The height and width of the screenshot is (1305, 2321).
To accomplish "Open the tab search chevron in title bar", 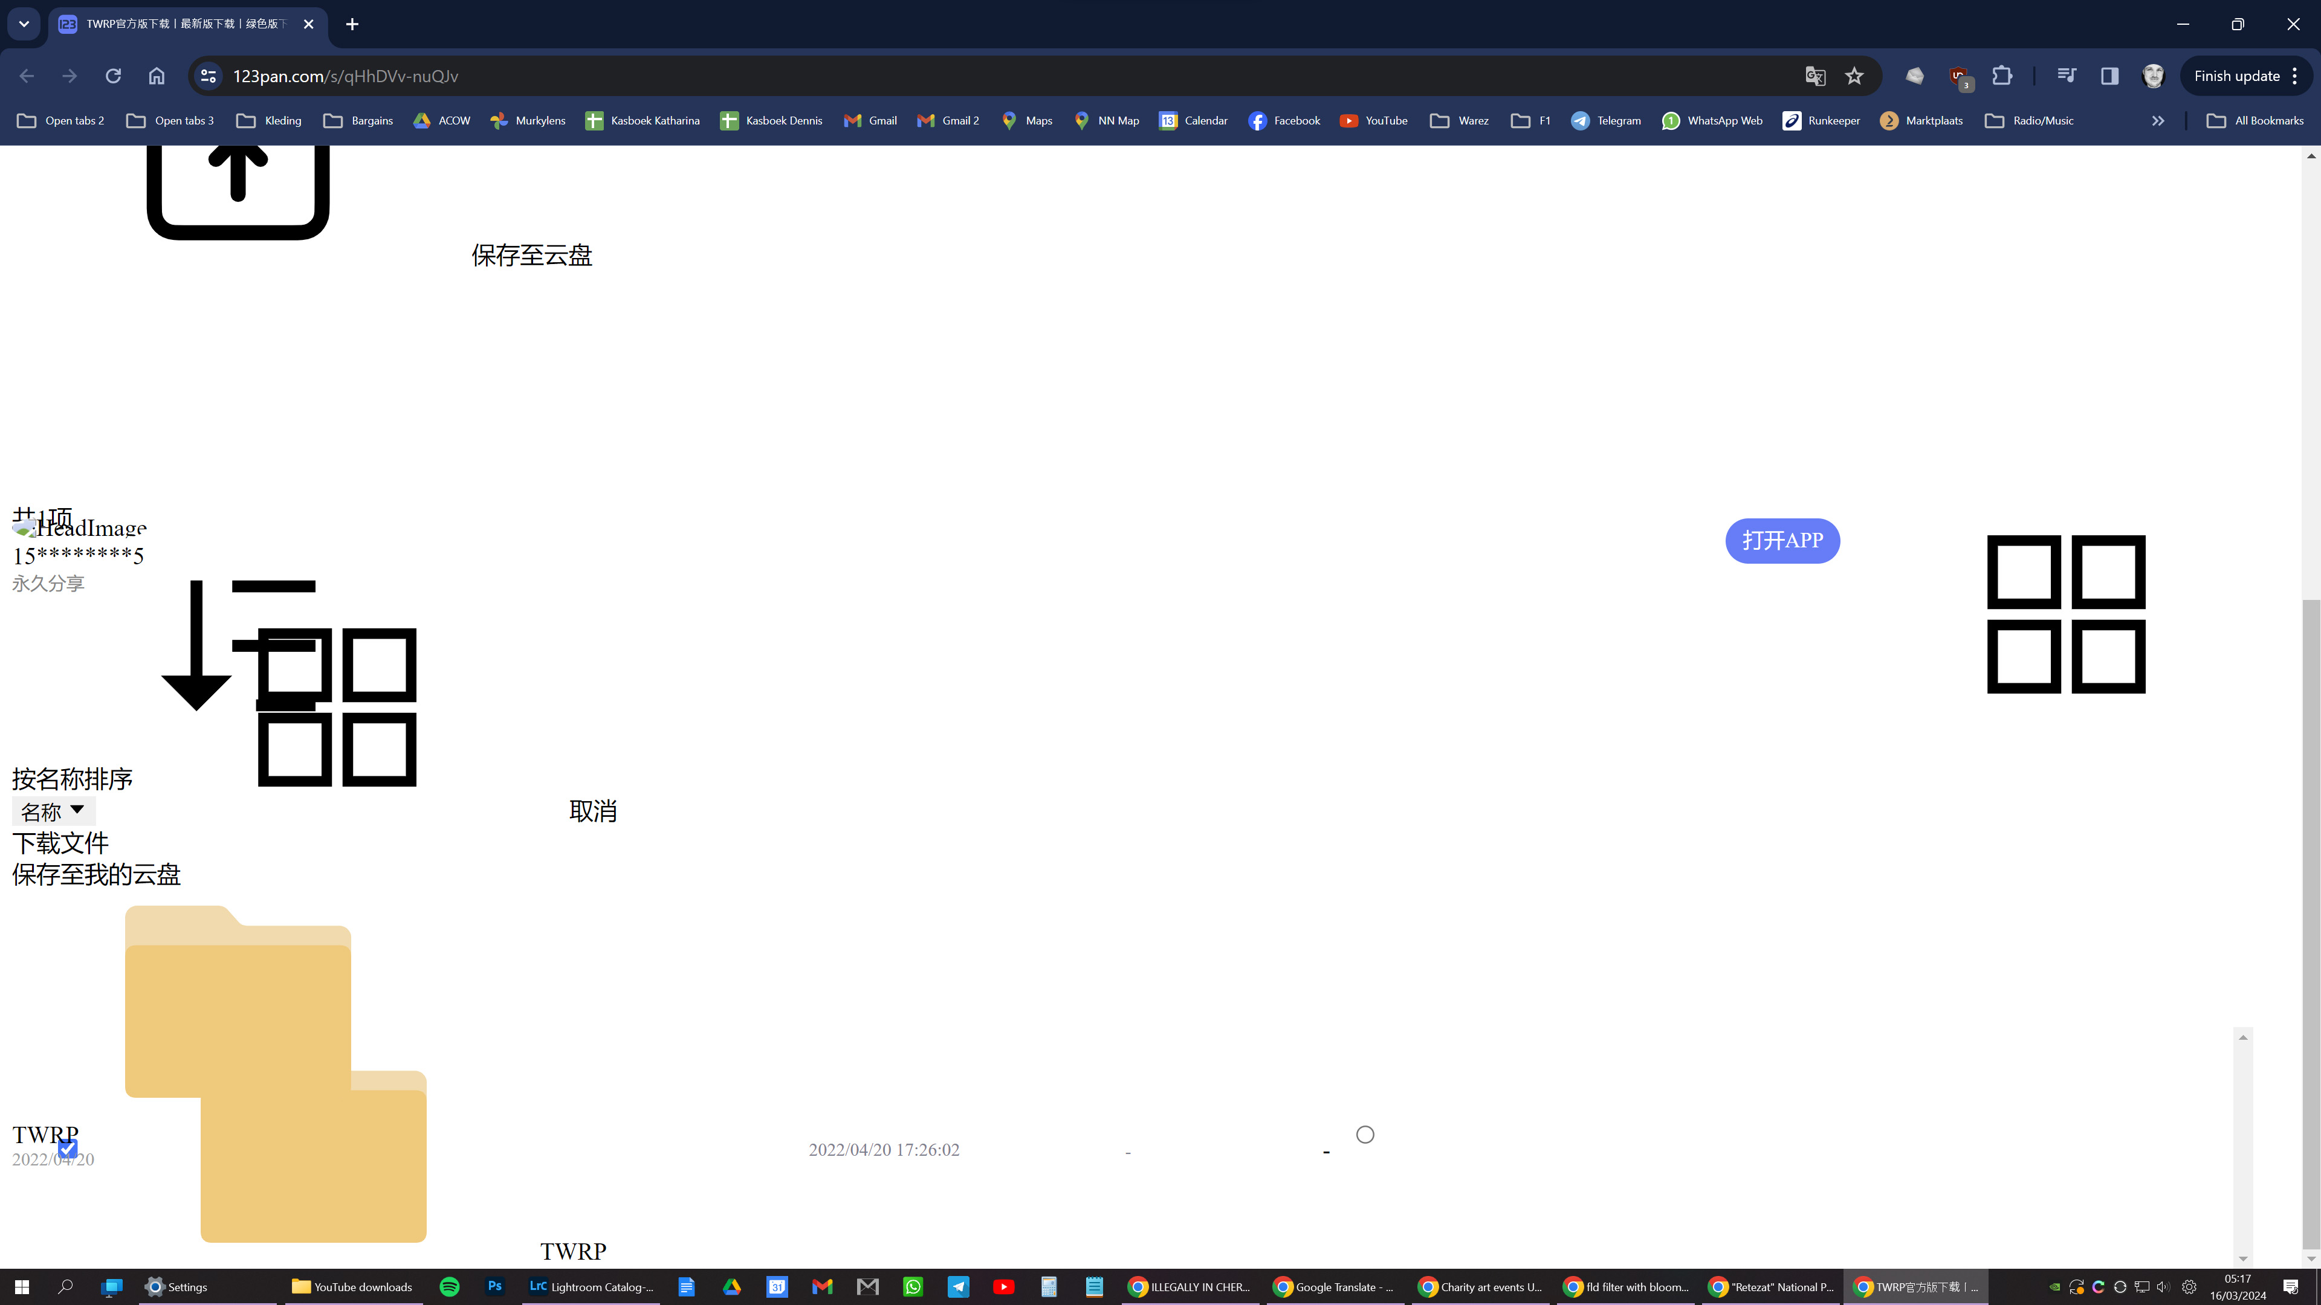I will [x=24, y=24].
